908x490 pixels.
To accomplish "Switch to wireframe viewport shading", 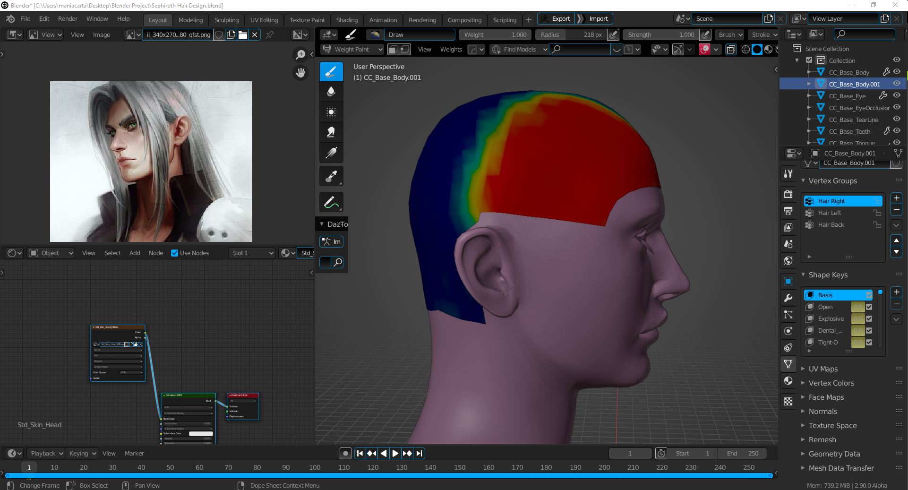I will [745, 49].
